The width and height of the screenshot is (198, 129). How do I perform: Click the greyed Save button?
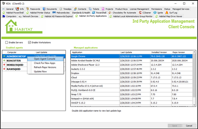(x=175, y=126)
